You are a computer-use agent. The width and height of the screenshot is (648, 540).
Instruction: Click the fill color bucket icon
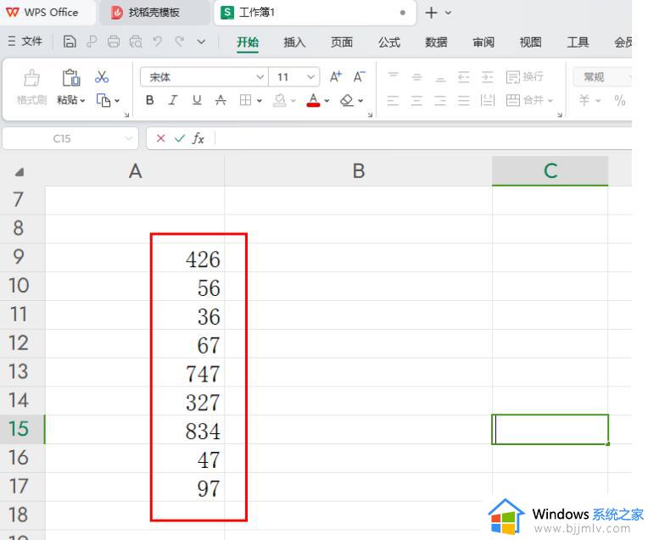(x=280, y=100)
